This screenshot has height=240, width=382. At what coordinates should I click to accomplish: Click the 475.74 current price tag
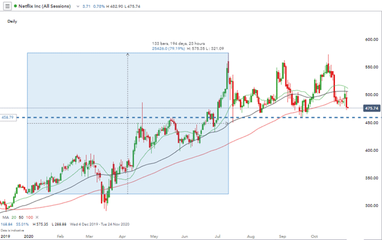tap(371, 108)
